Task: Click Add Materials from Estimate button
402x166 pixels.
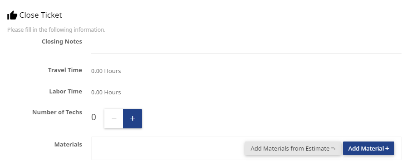Action: pos(293,148)
